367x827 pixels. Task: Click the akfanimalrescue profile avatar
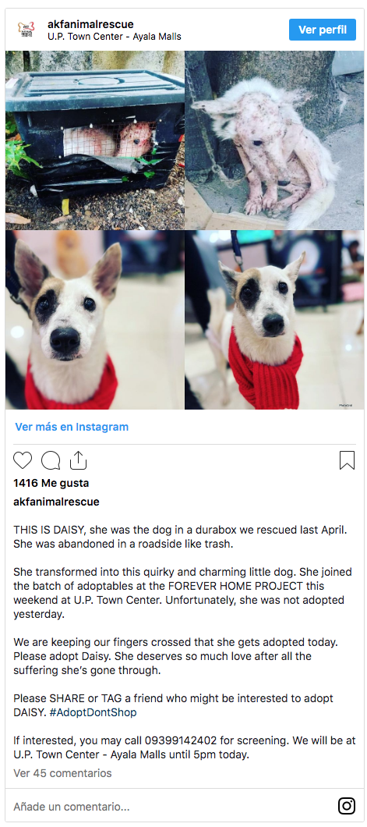coord(26,30)
